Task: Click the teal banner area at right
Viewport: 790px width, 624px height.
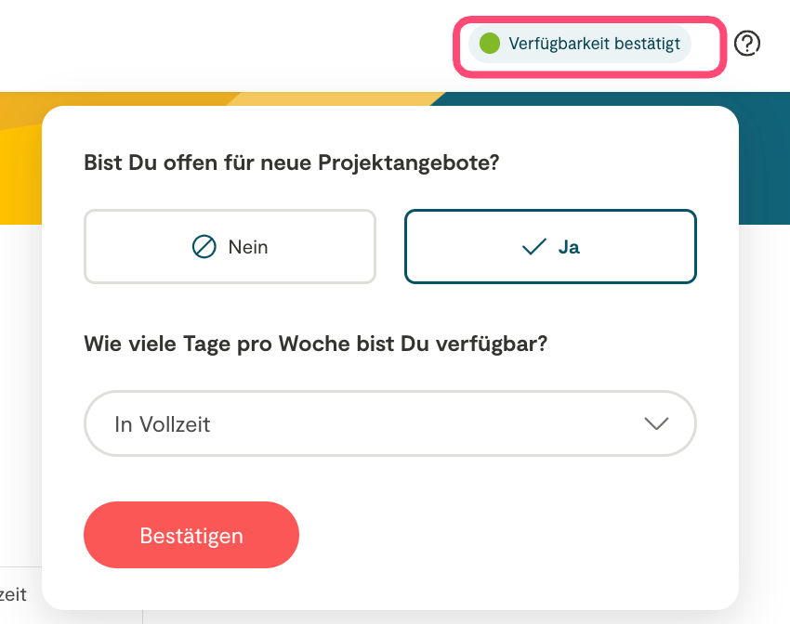Action: [x=762, y=158]
